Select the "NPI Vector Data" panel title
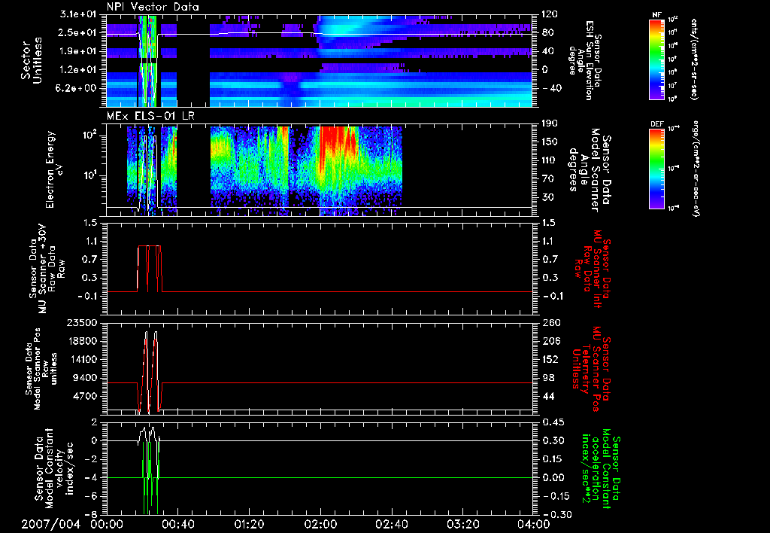 pos(153,7)
